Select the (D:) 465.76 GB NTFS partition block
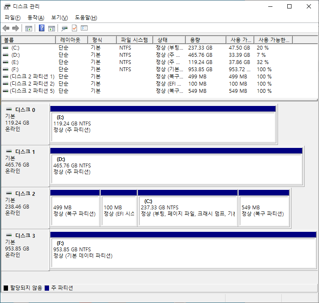319x303 pixels. tap(176, 166)
